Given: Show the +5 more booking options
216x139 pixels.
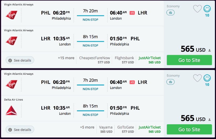Looking at the screenshot, I should 87,127.
